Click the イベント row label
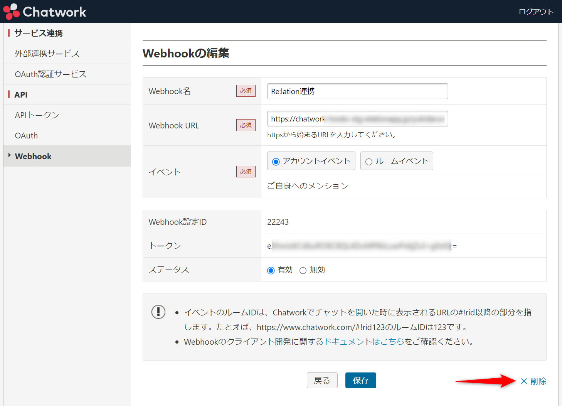 click(165, 172)
